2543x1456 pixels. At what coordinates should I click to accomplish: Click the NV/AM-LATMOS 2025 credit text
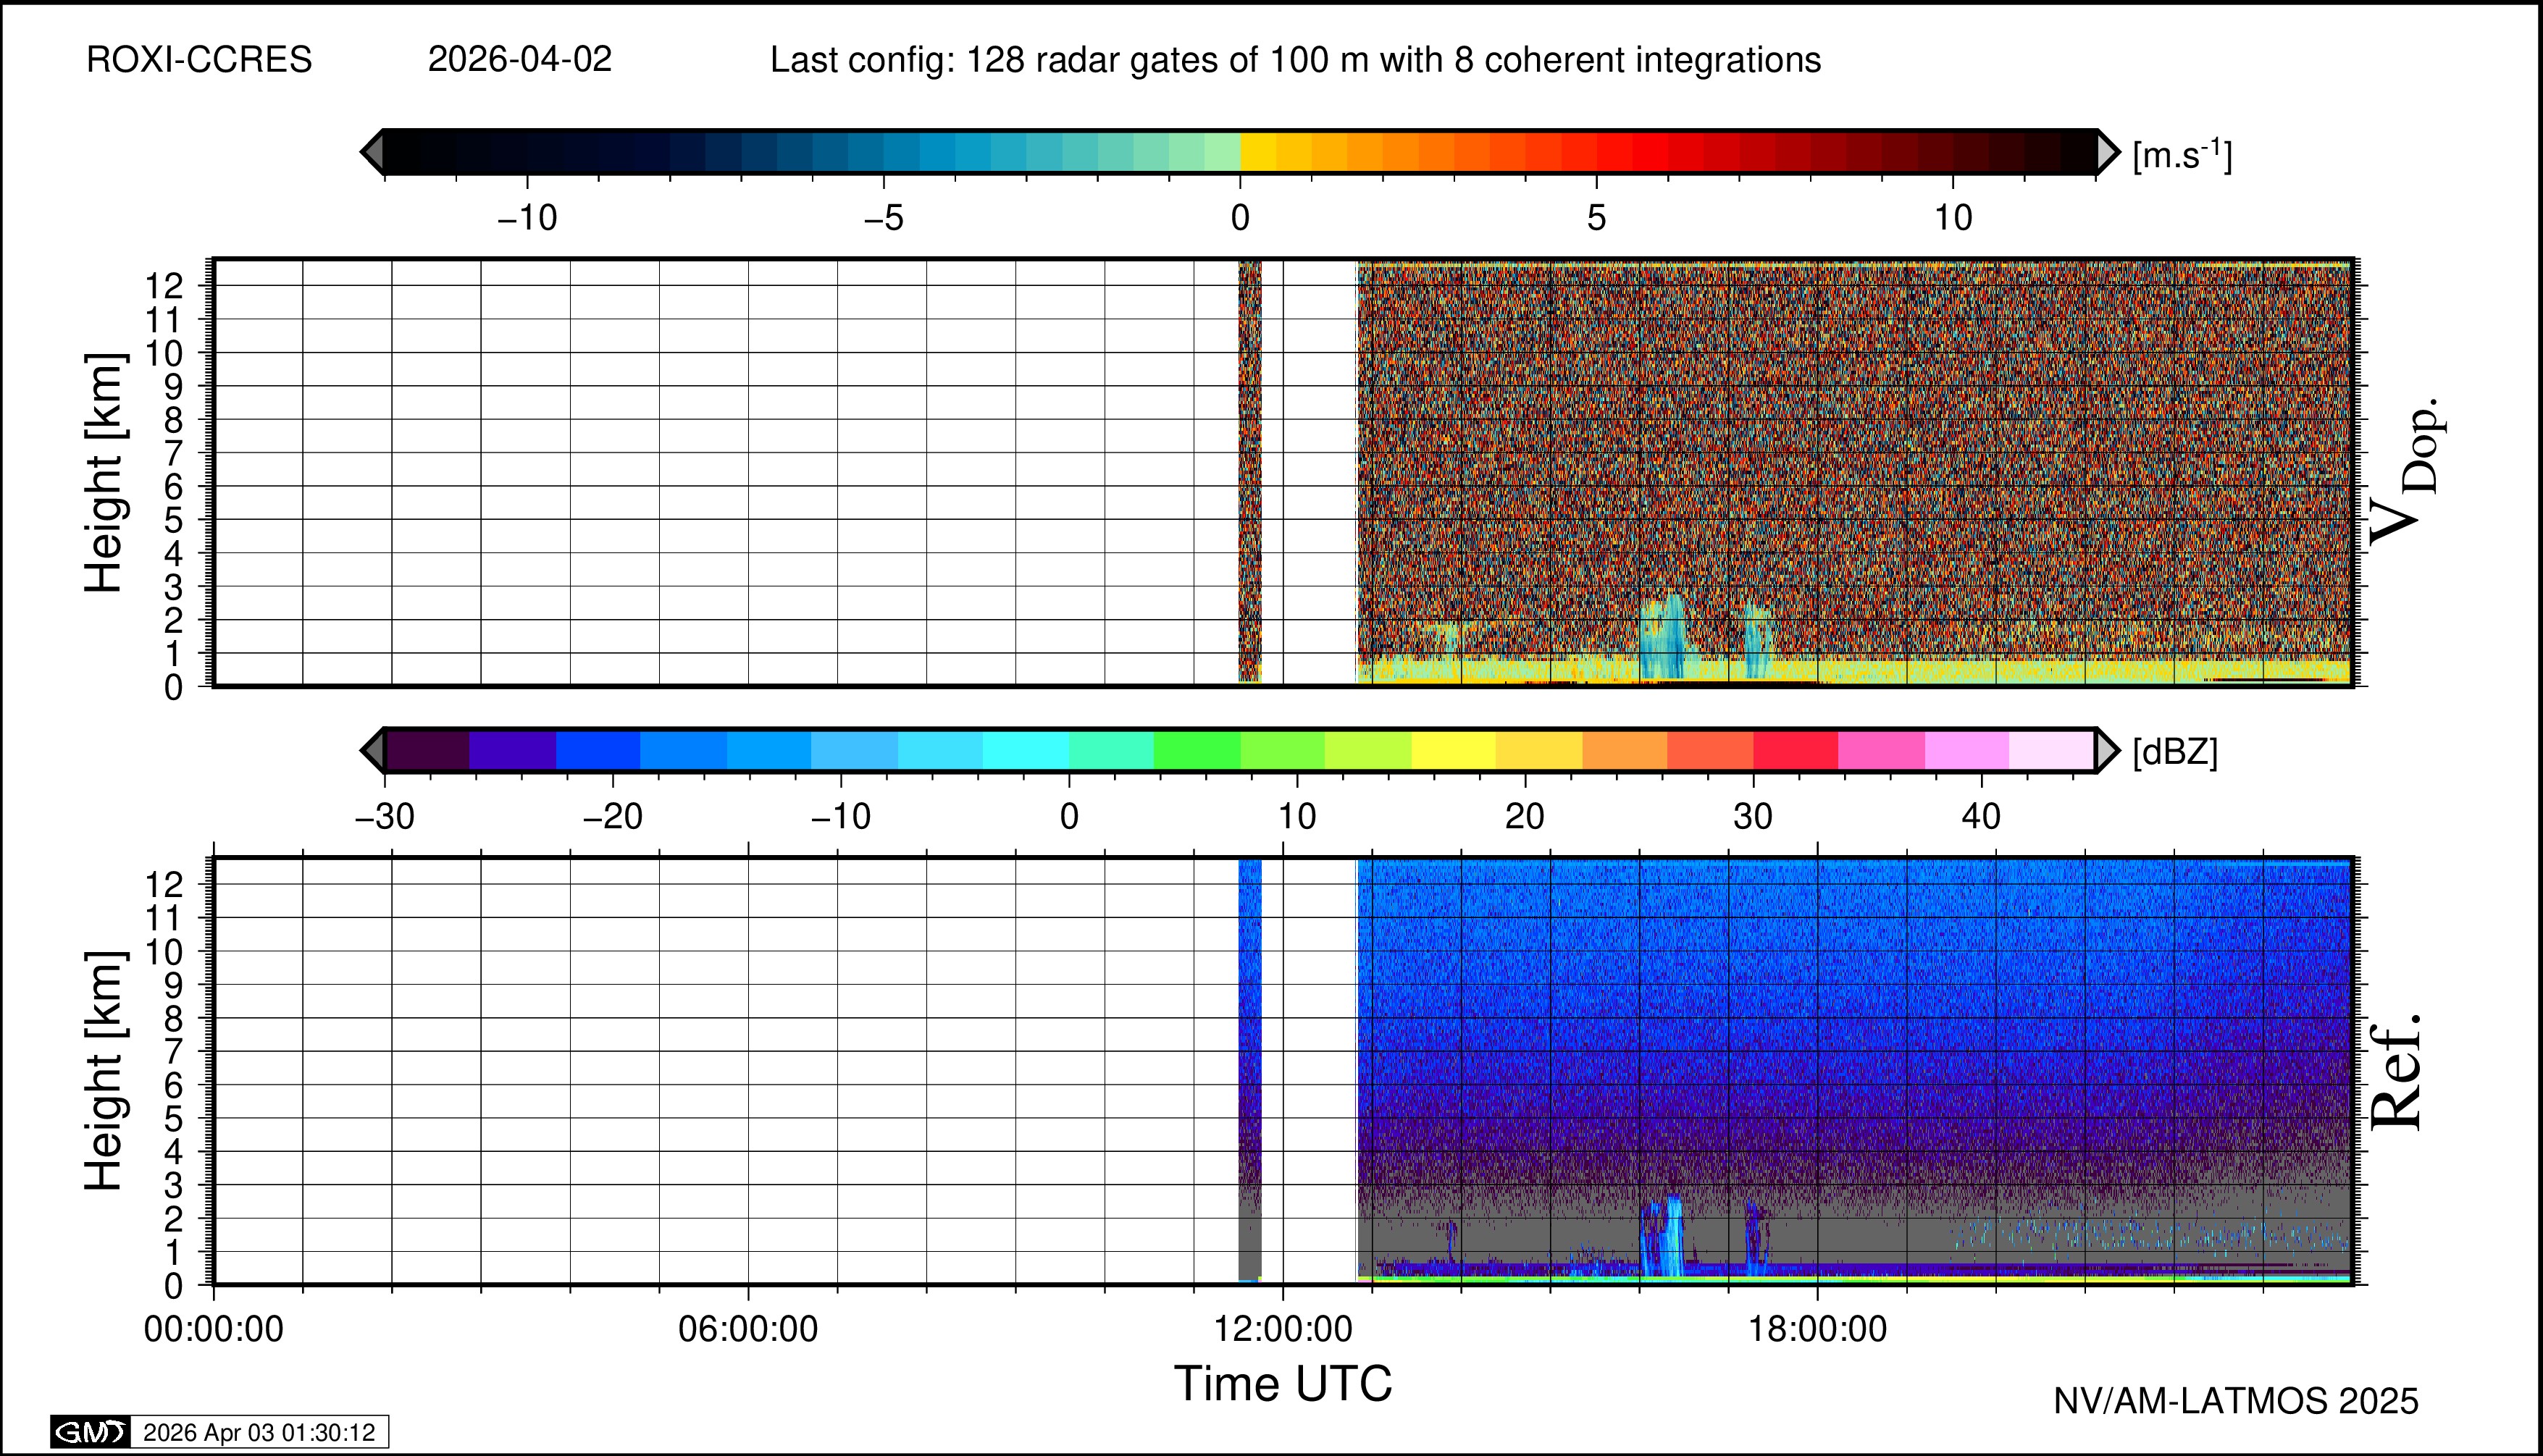2235,1401
